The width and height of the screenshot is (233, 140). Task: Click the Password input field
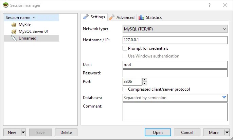(175, 73)
